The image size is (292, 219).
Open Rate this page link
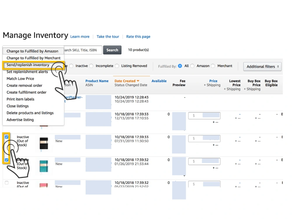(x=138, y=37)
